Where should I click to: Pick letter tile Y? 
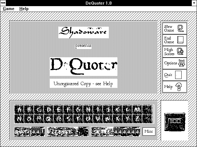[127, 119]
